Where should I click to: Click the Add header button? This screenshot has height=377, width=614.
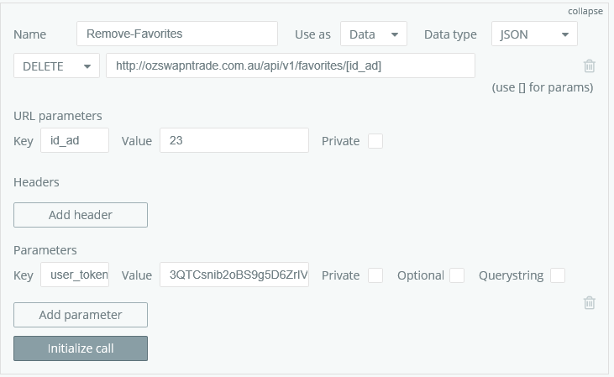(81, 215)
